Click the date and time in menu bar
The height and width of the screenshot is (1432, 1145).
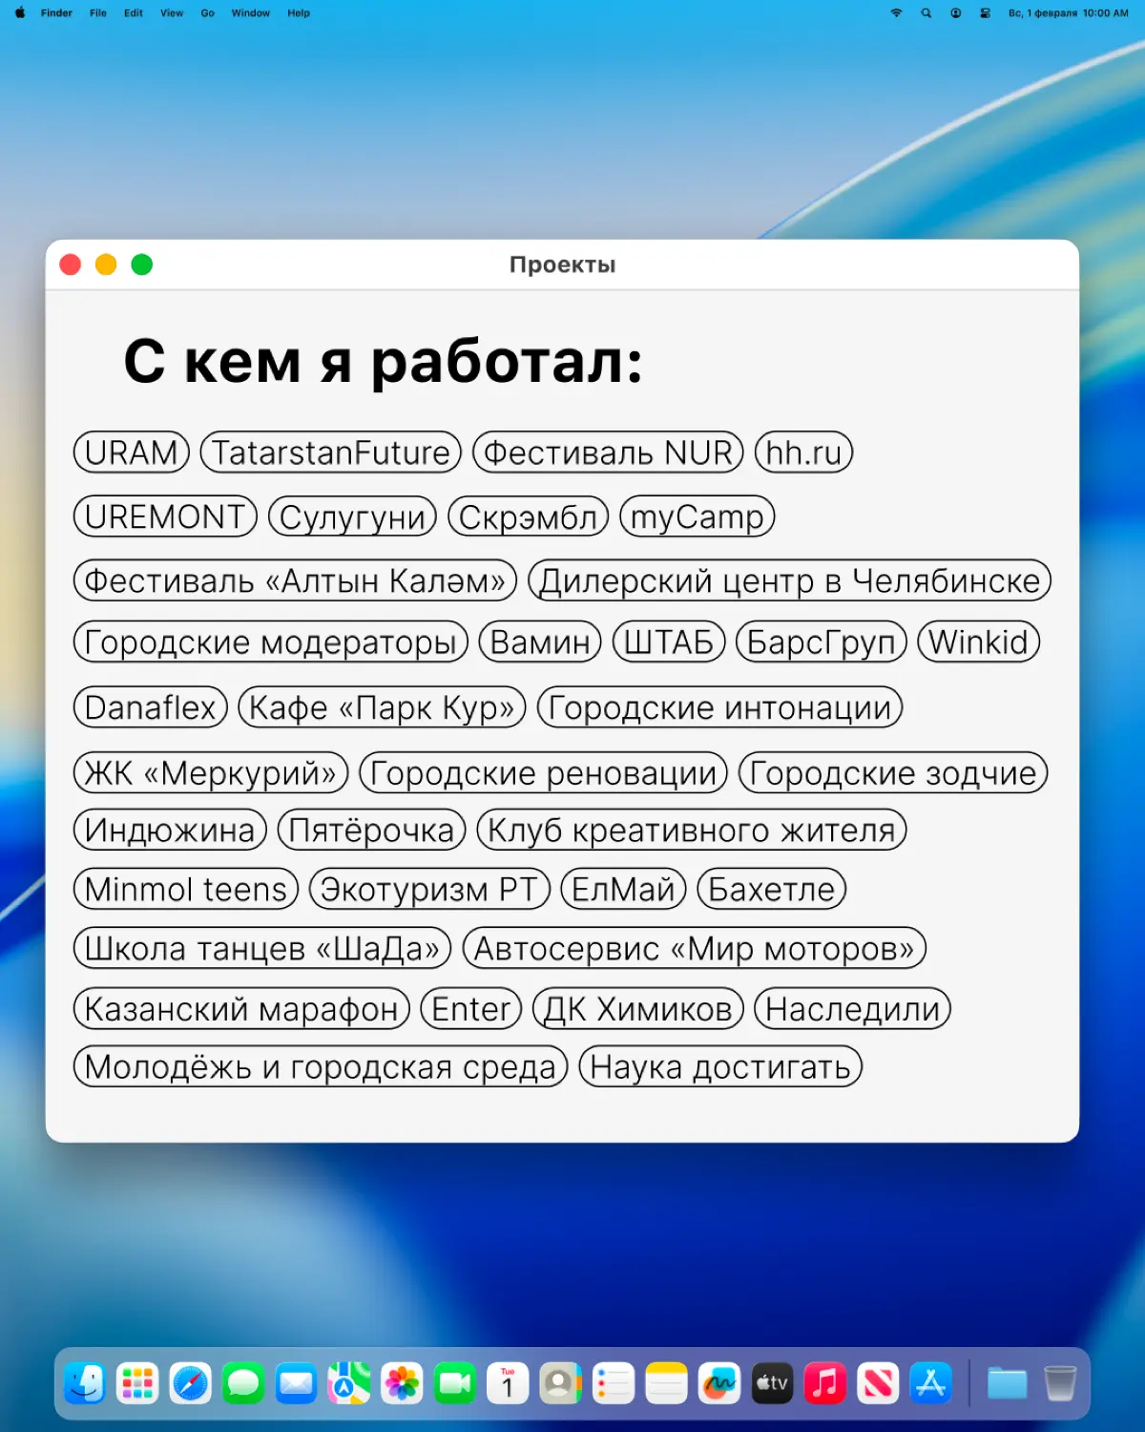[1069, 13]
